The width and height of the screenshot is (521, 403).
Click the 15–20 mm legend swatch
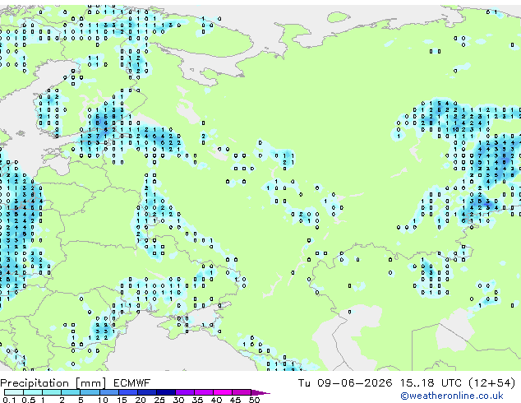point(128,392)
